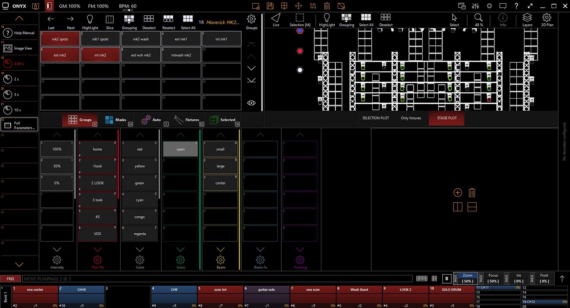Select the mk2 spots group button
The width and height of the screenshot is (570, 308).
(60, 38)
